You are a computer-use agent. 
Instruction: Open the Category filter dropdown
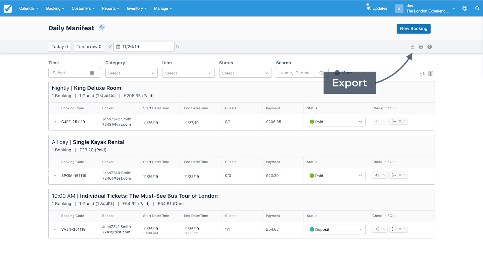pos(131,73)
